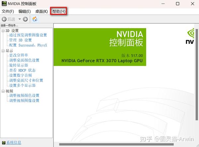Click the horizontal scrollbar at bottom

click(116, 144)
